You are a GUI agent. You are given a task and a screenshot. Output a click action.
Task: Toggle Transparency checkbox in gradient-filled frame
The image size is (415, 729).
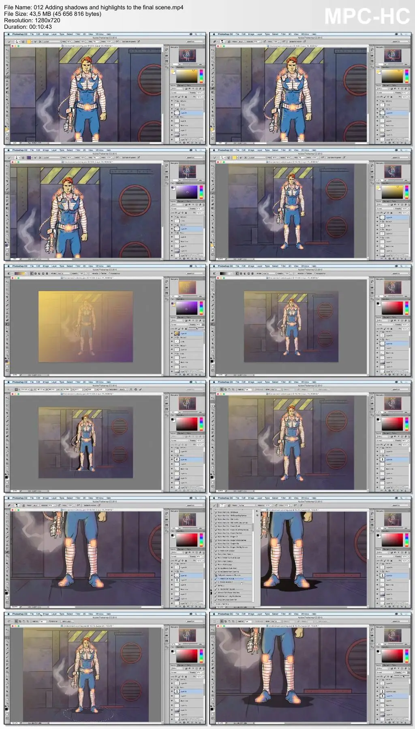click(109, 274)
